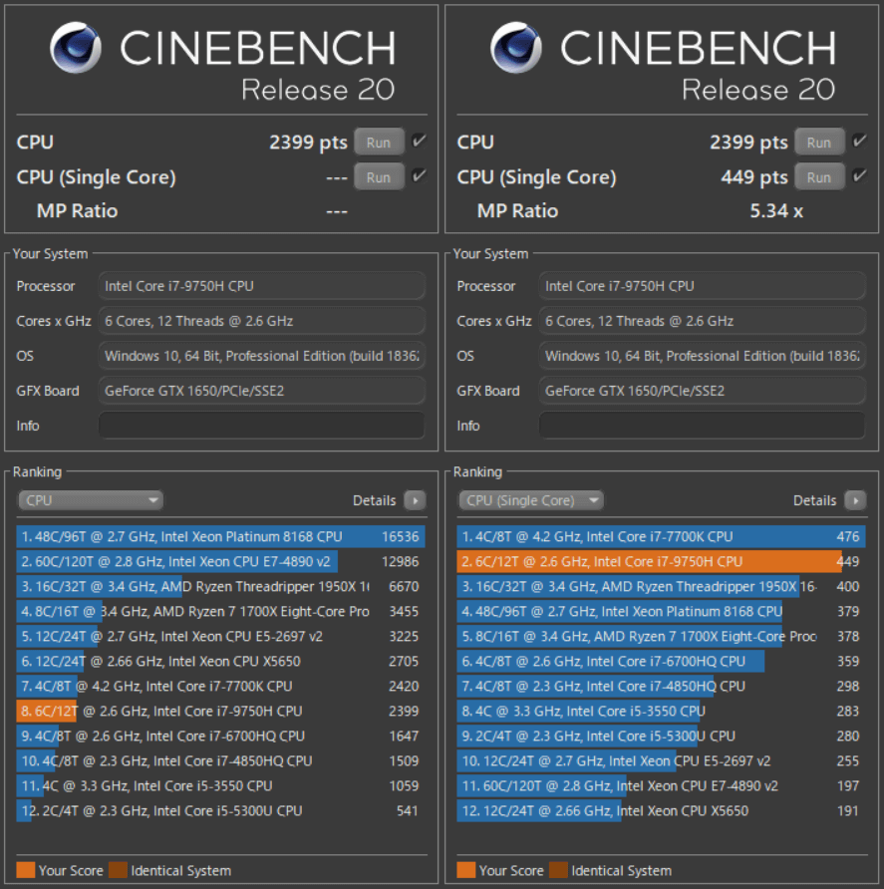Image resolution: width=884 pixels, height=889 pixels.
Task: Open the CPU (Single Core) ranking dropdown
Action: pyautogui.click(x=531, y=500)
